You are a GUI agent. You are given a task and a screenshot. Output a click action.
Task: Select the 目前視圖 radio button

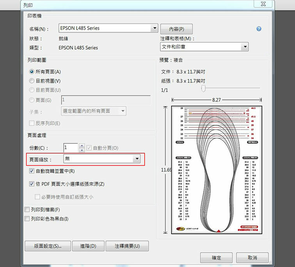pos(32,81)
